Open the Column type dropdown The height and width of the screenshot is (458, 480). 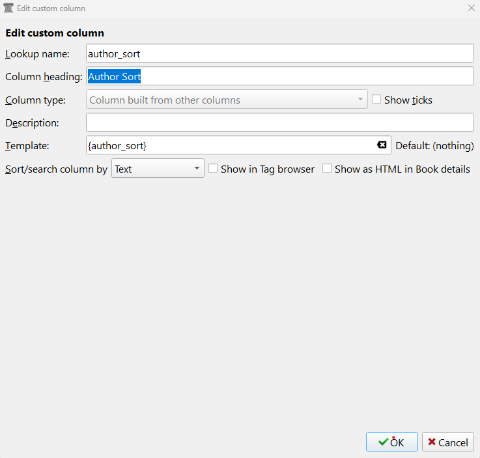click(x=227, y=100)
